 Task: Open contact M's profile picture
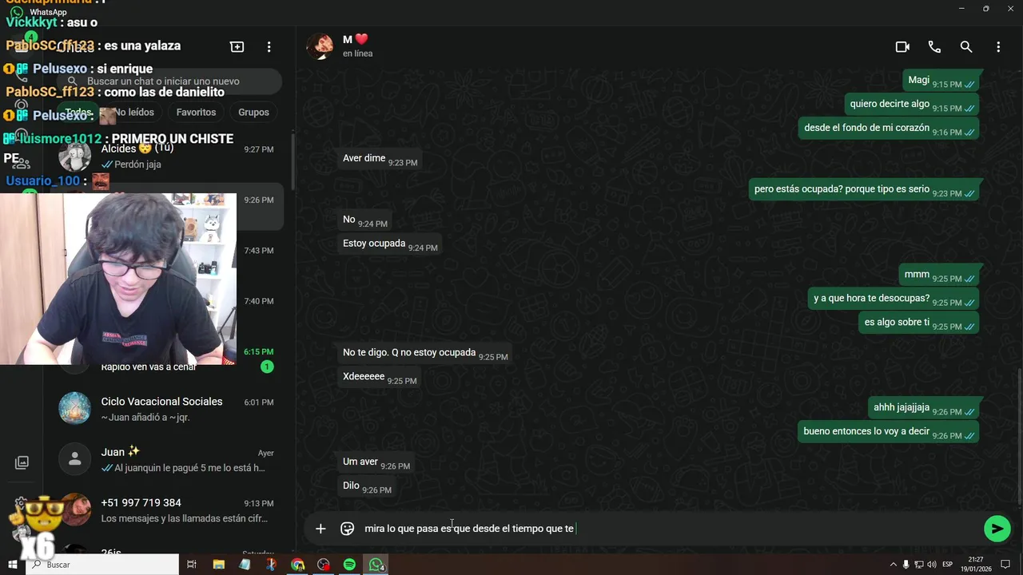320,46
